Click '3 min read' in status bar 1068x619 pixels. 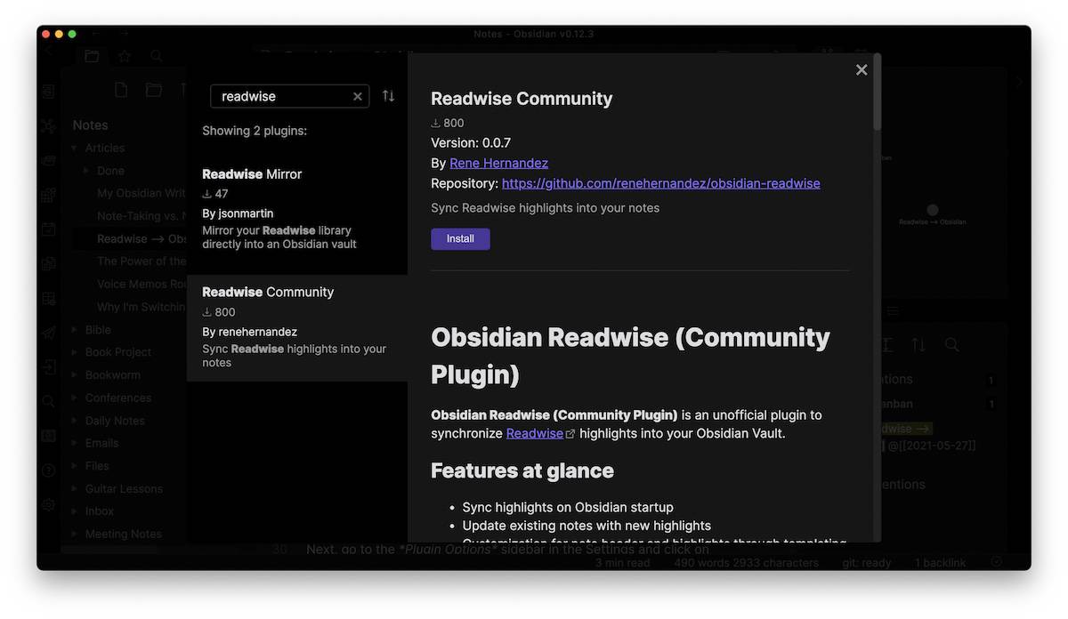[623, 562]
